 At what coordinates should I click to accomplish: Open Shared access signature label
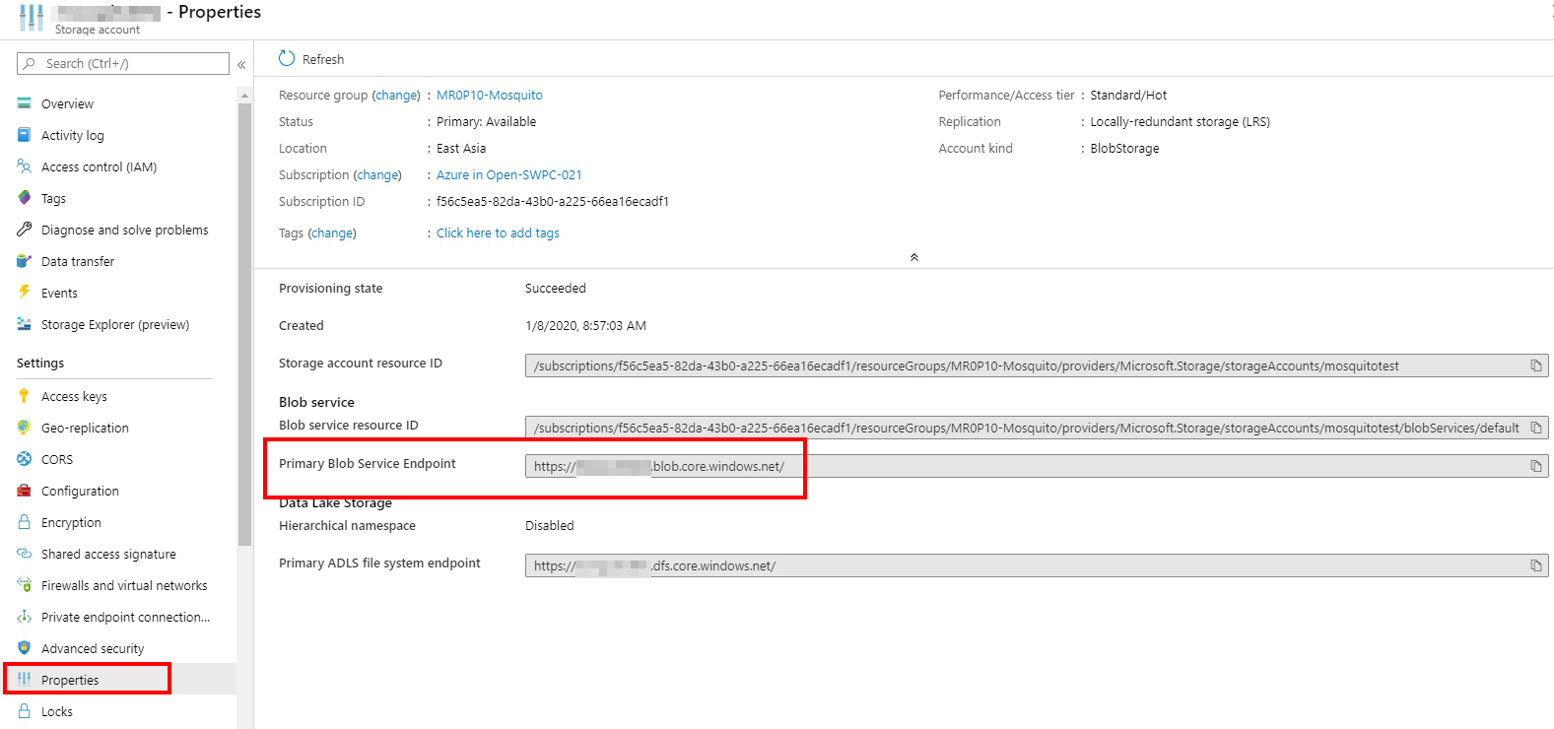[108, 554]
